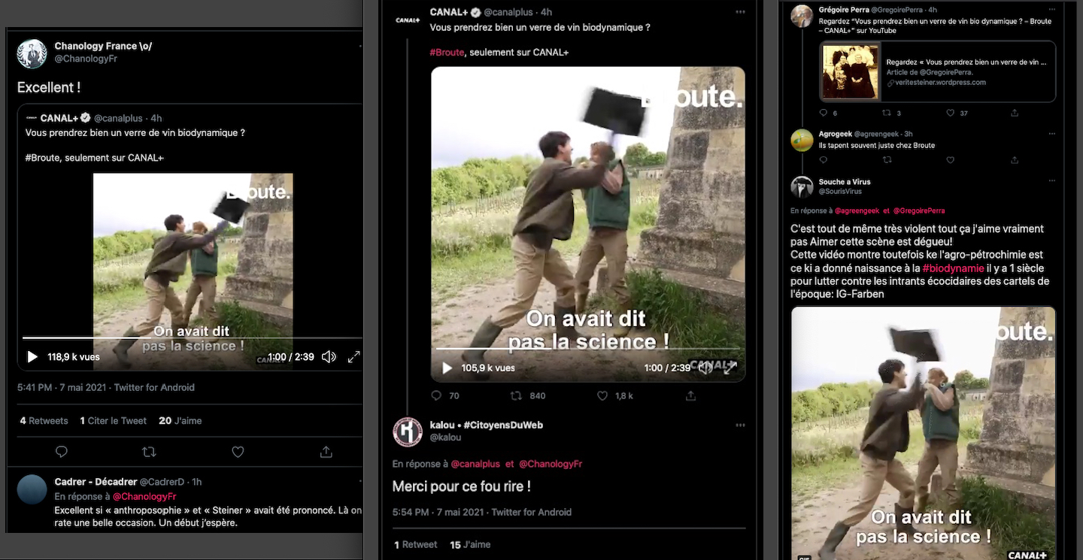The width and height of the screenshot is (1083, 560).
Task: Click the reply icon showing 70 replies
Action: click(436, 395)
